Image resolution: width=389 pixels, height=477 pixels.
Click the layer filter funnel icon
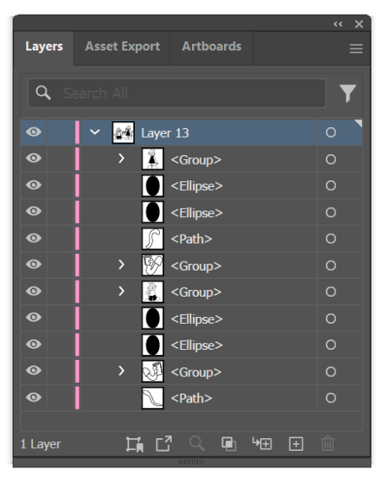348,93
